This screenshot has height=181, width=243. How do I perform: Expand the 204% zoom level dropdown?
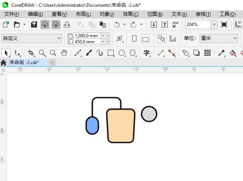214,25
